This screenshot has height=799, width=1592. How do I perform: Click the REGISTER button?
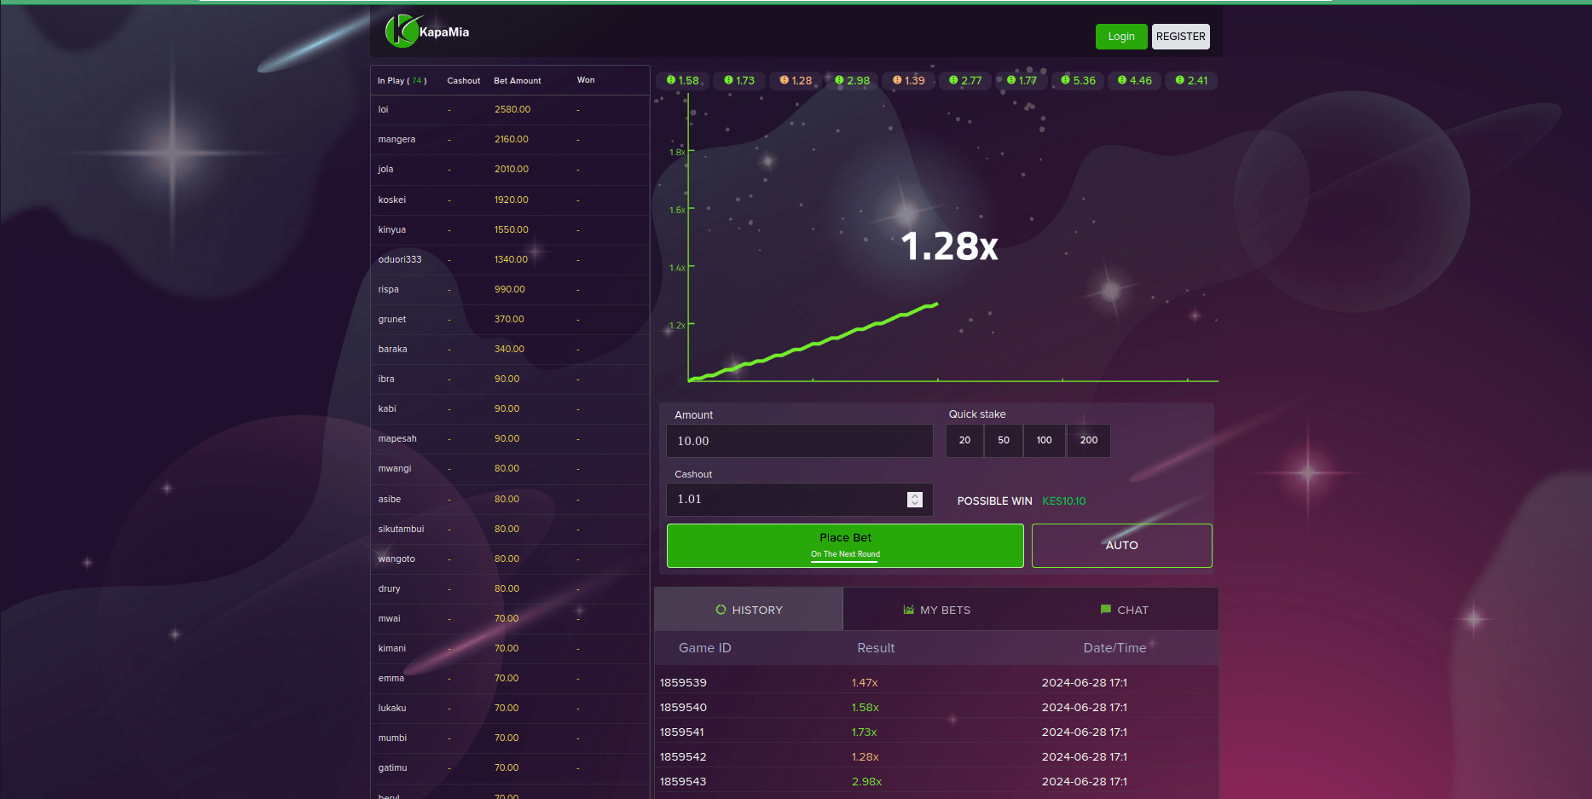(x=1180, y=37)
